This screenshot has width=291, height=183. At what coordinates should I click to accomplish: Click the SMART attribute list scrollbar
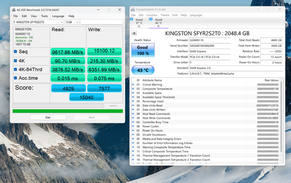pyautogui.click(x=281, y=117)
